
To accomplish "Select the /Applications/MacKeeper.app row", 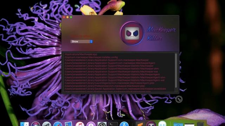I will (x=81, y=54).
